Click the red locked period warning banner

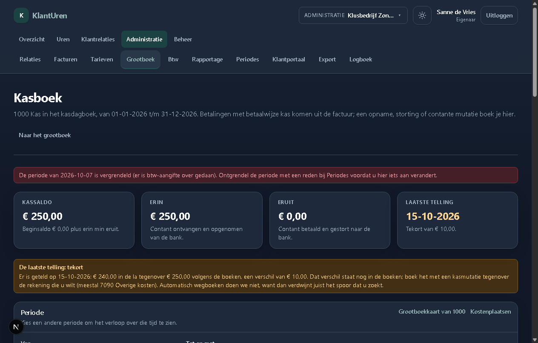tap(266, 175)
